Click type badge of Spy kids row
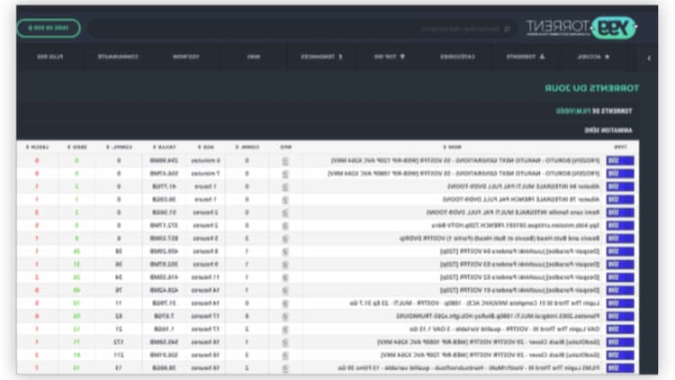Screen dimensions: 675x380 (x=620, y=225)
